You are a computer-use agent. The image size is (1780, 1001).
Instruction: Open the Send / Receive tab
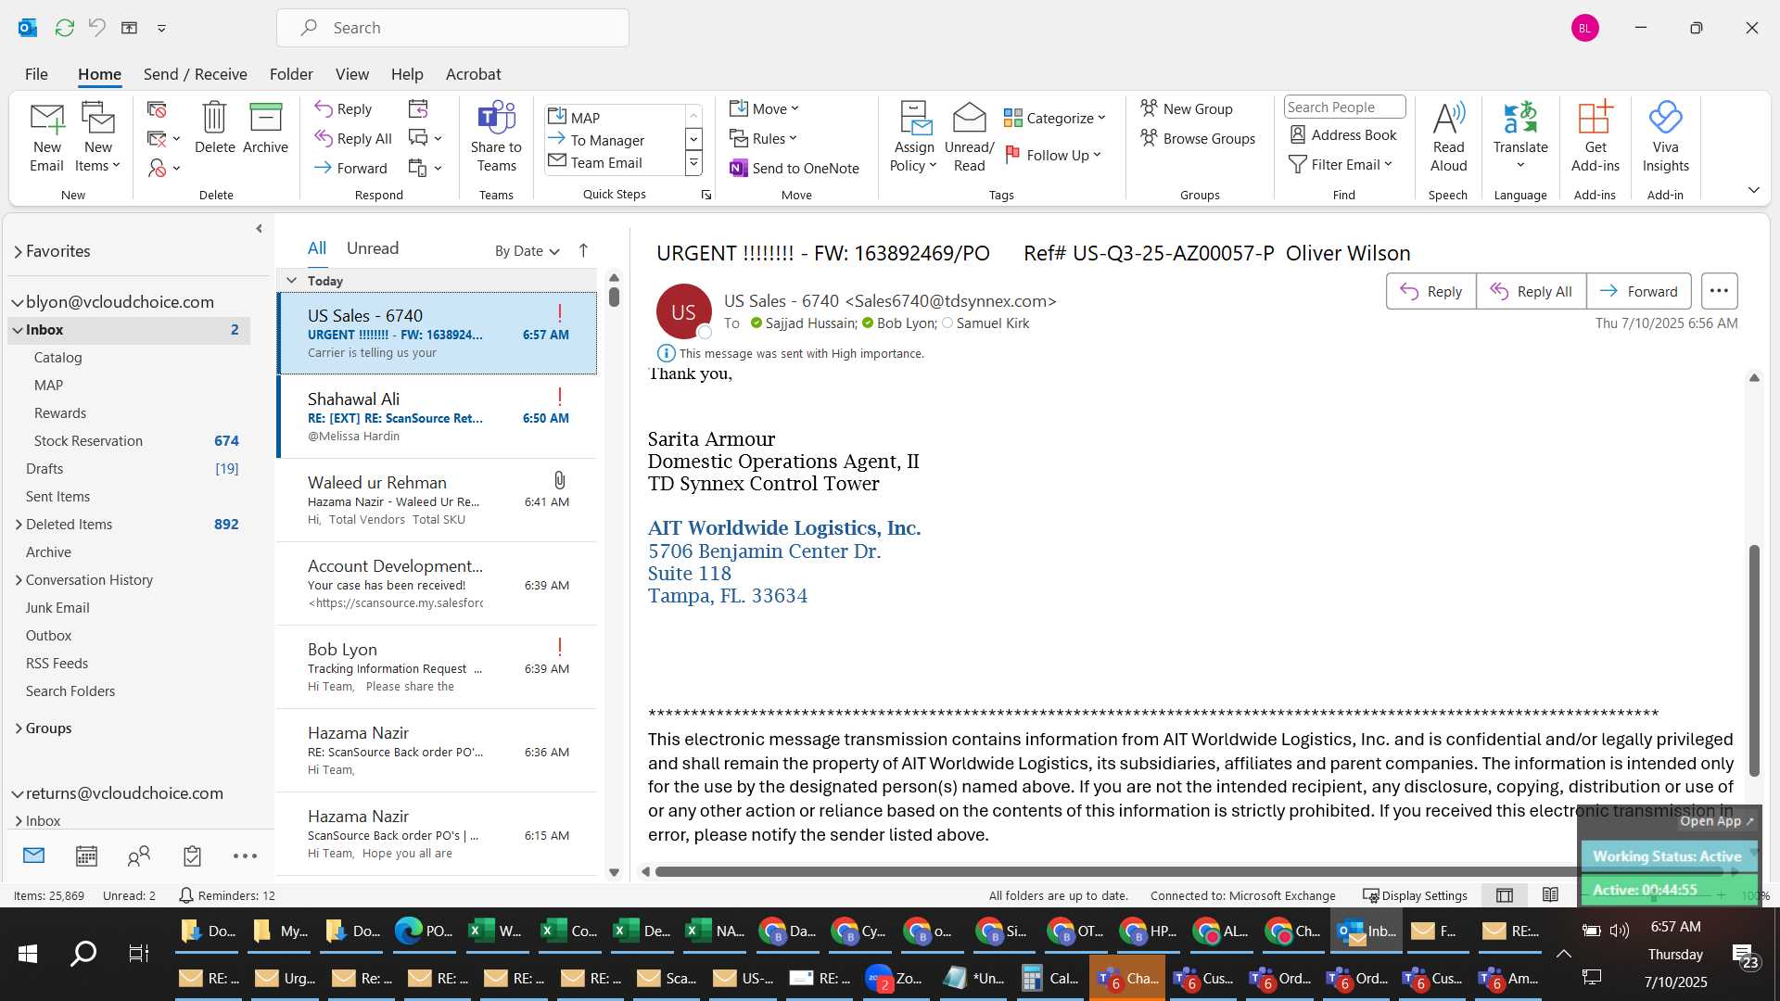pos(195,74)
